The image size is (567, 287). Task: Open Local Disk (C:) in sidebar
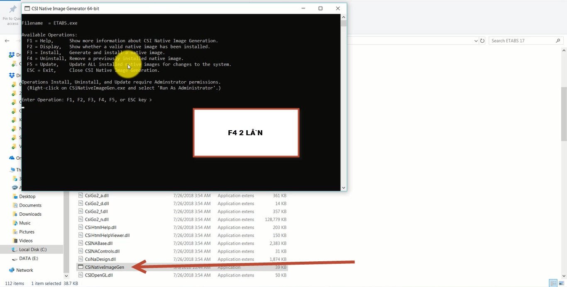point(33,250)
